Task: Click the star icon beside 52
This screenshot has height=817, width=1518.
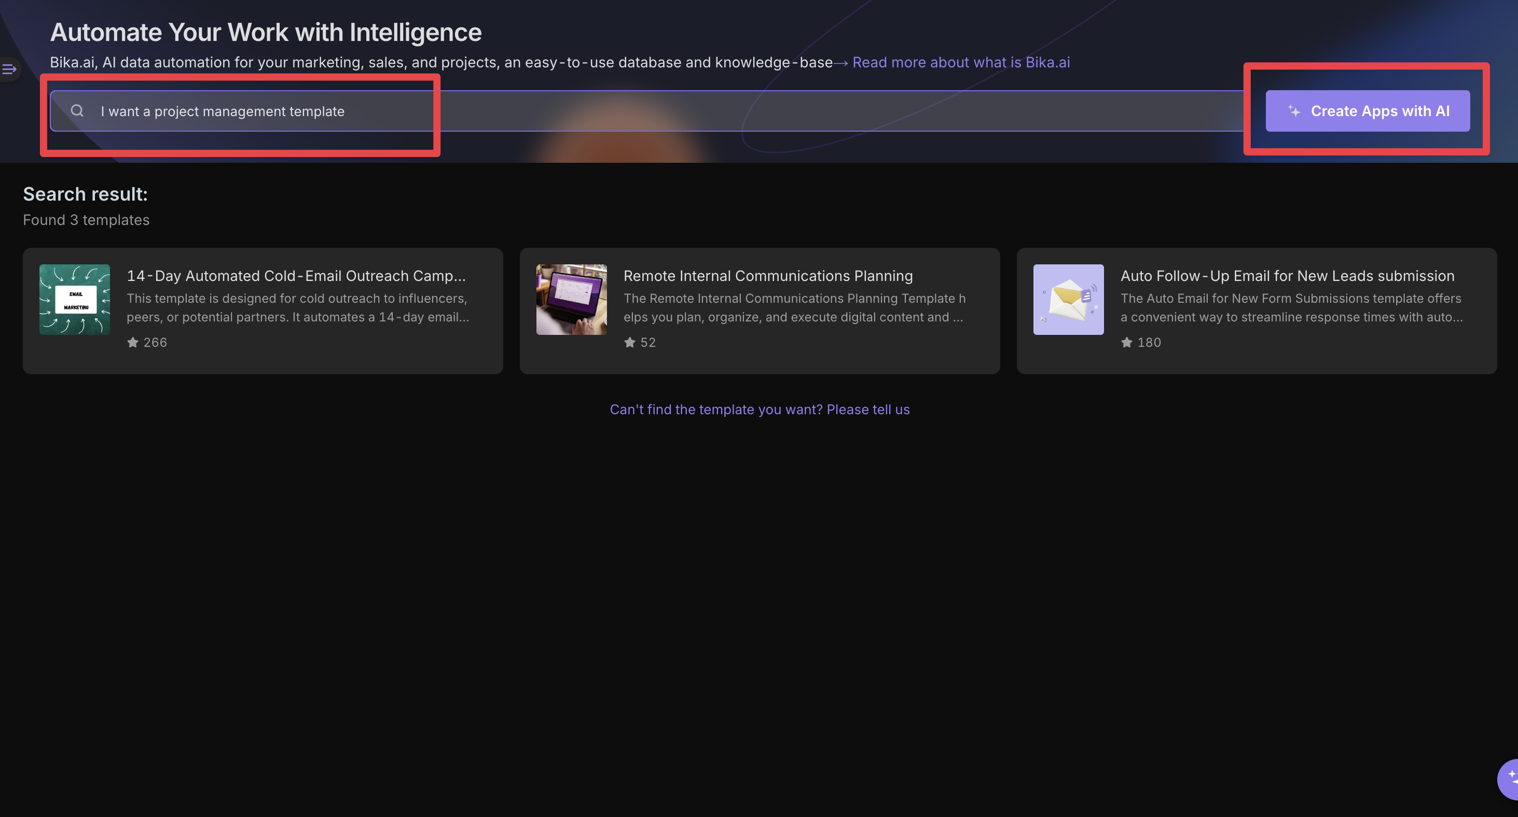Action: point(629,342)
